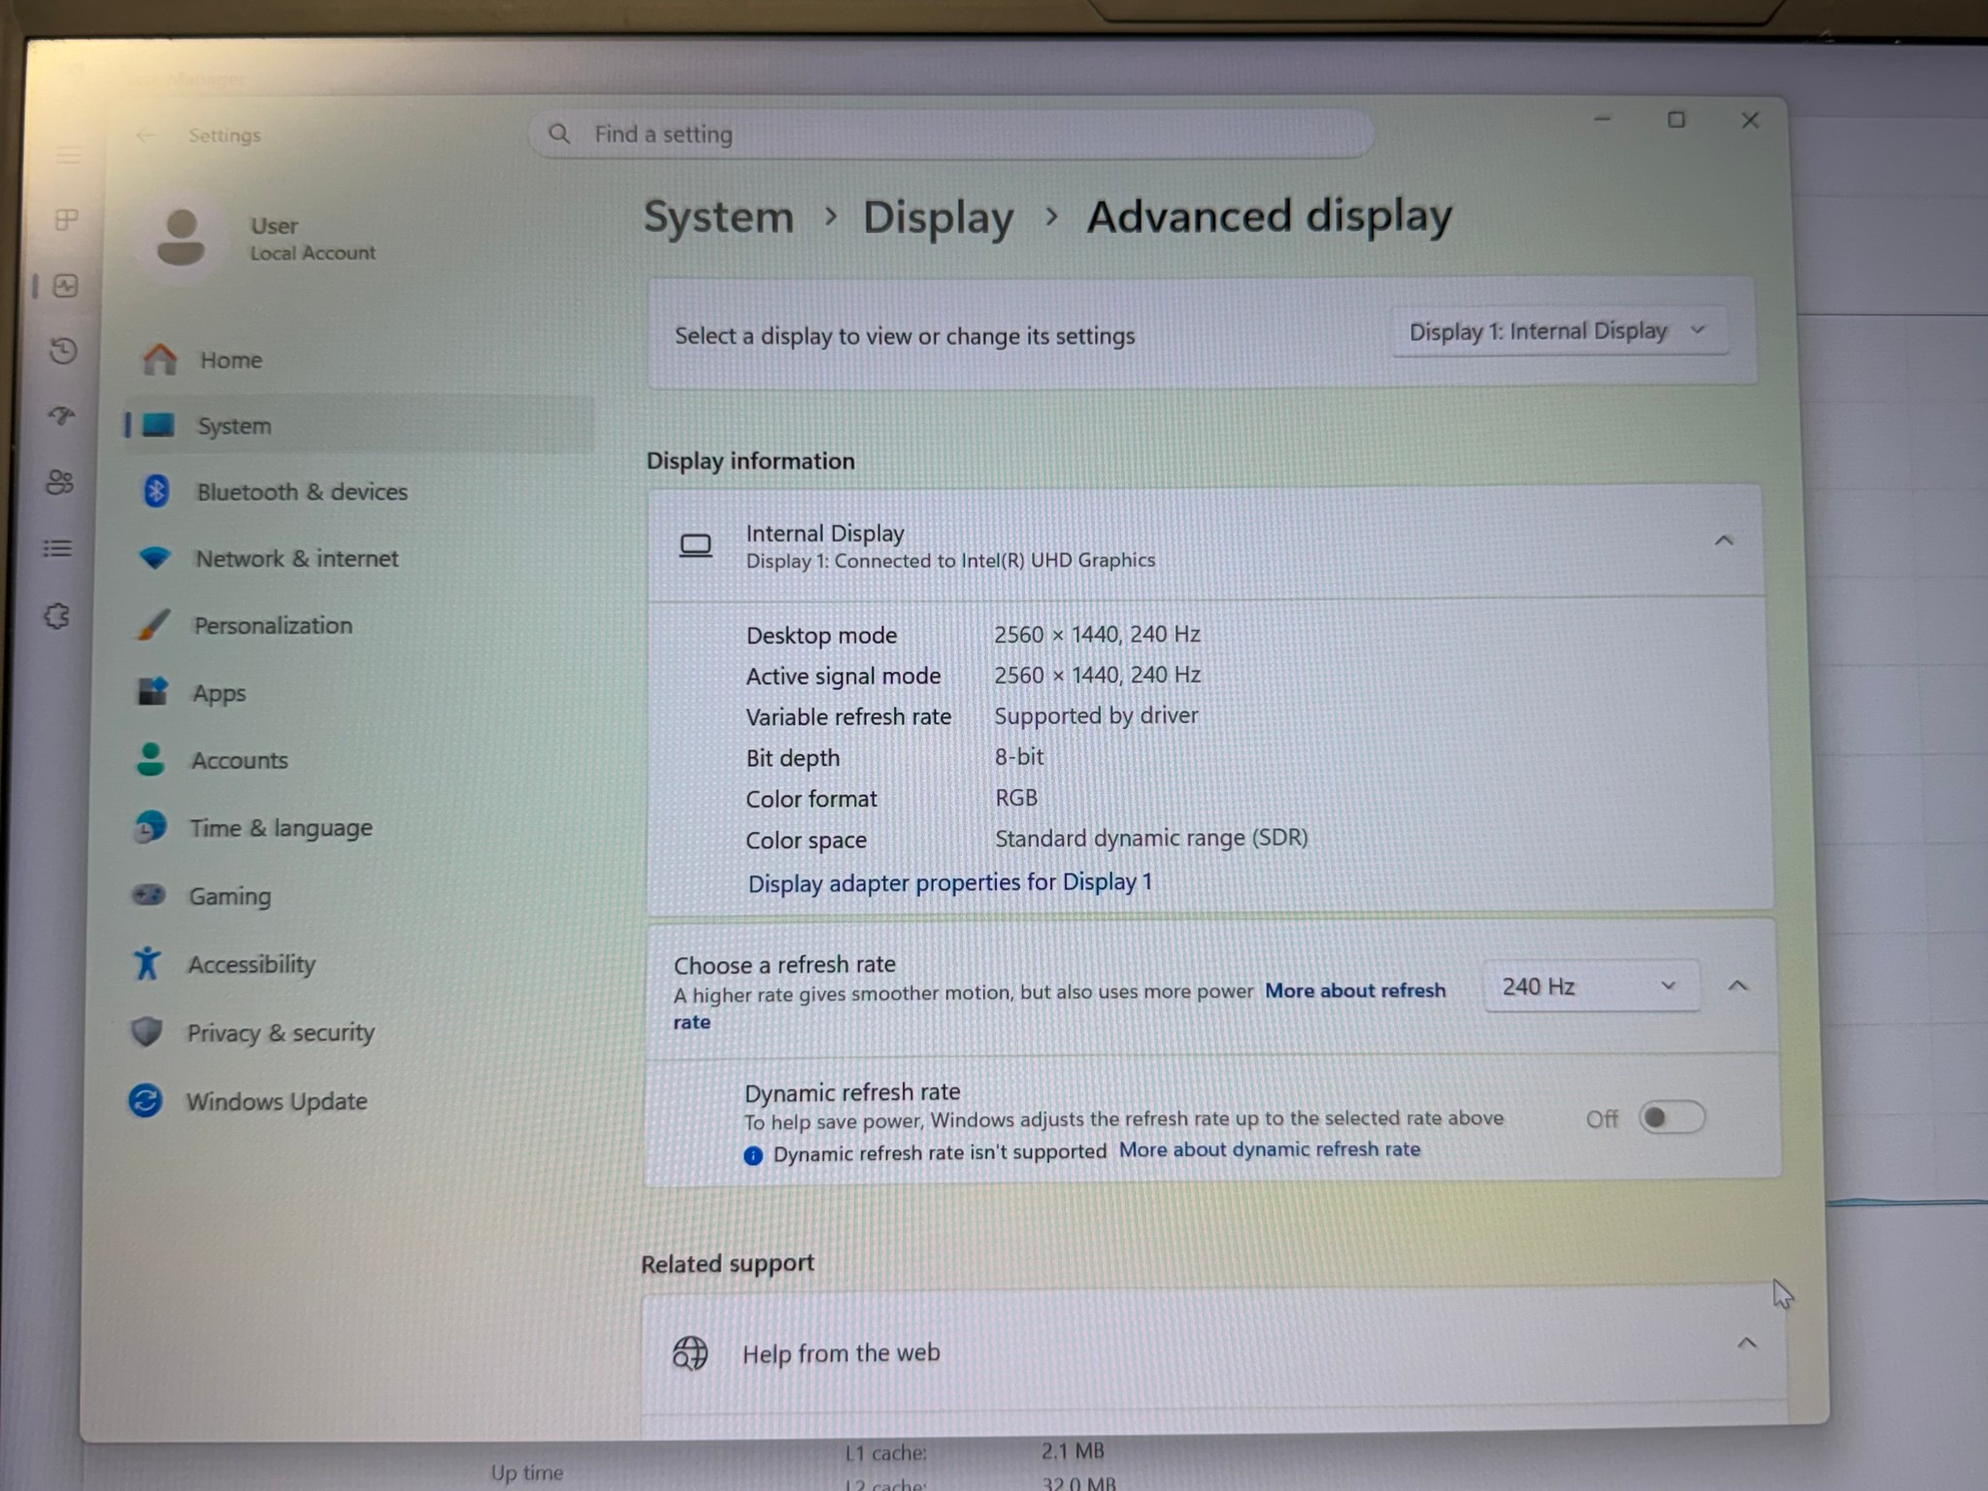The image size is (1988, 1491).
Task: Click the blue info icon by Dynamic refresh rate
Action: 753,1155
